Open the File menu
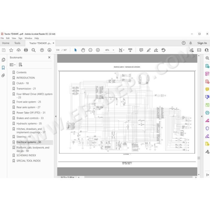Screen dimensions: 210x210 click(2, 38)
